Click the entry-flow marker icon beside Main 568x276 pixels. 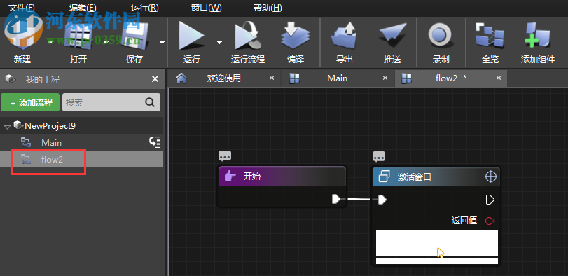pos(155,142)
